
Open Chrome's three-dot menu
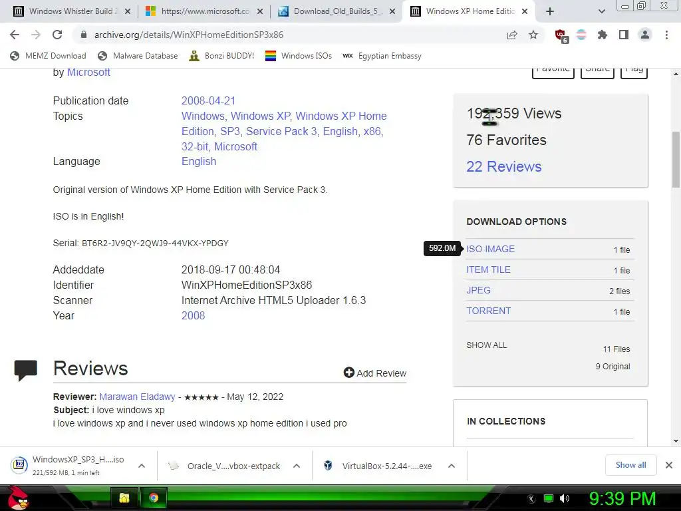pos(666,35)
